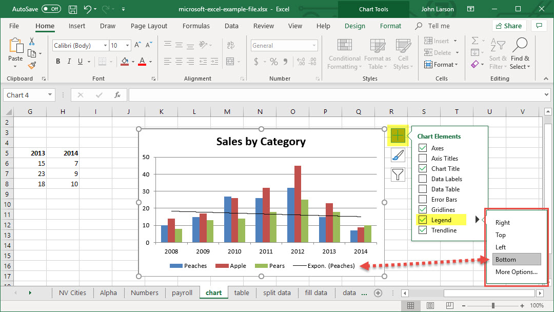554x312 pixels.
Task: Toggle AutoSave switch
Action: (51, 9)
